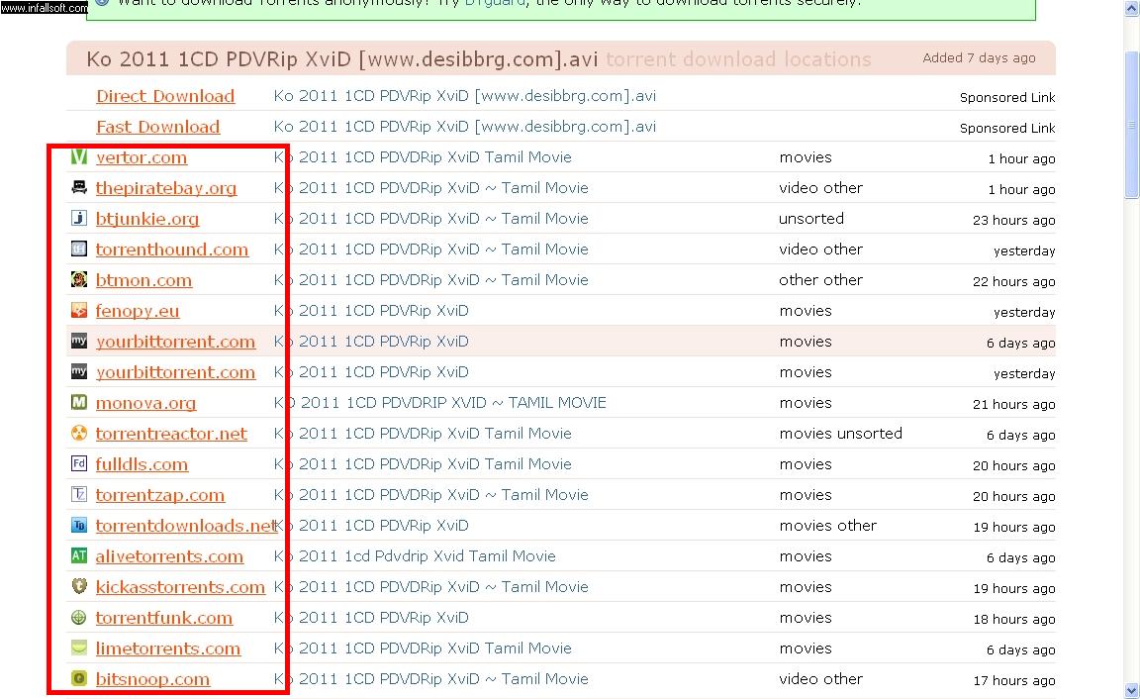Click the 'unsorted' category in btjunkie row
This screenshot has width=1140, height=699.
pyautogui.click(x=810, y=218)
